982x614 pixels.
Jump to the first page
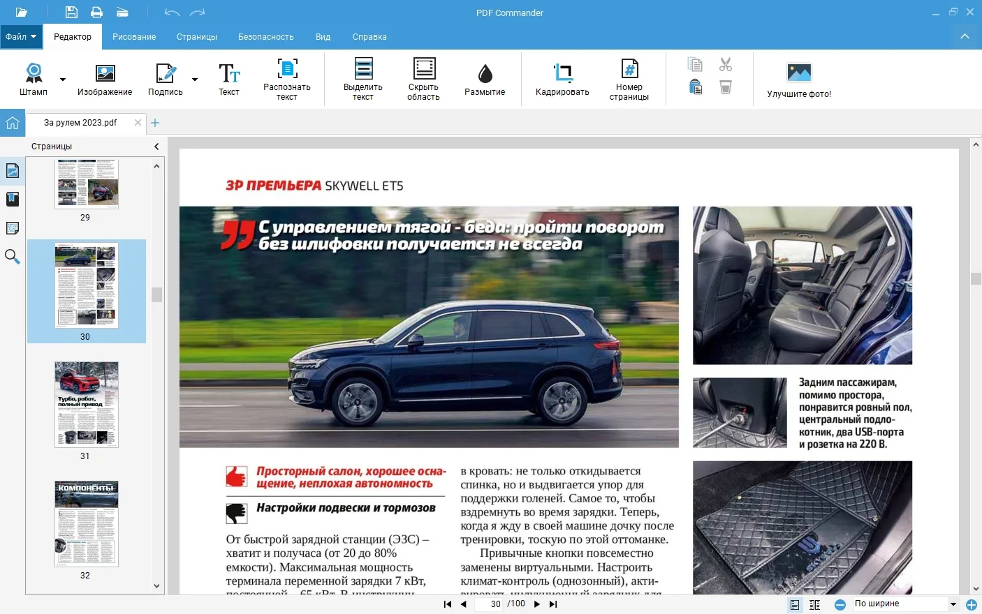click(x=448, y=604)
